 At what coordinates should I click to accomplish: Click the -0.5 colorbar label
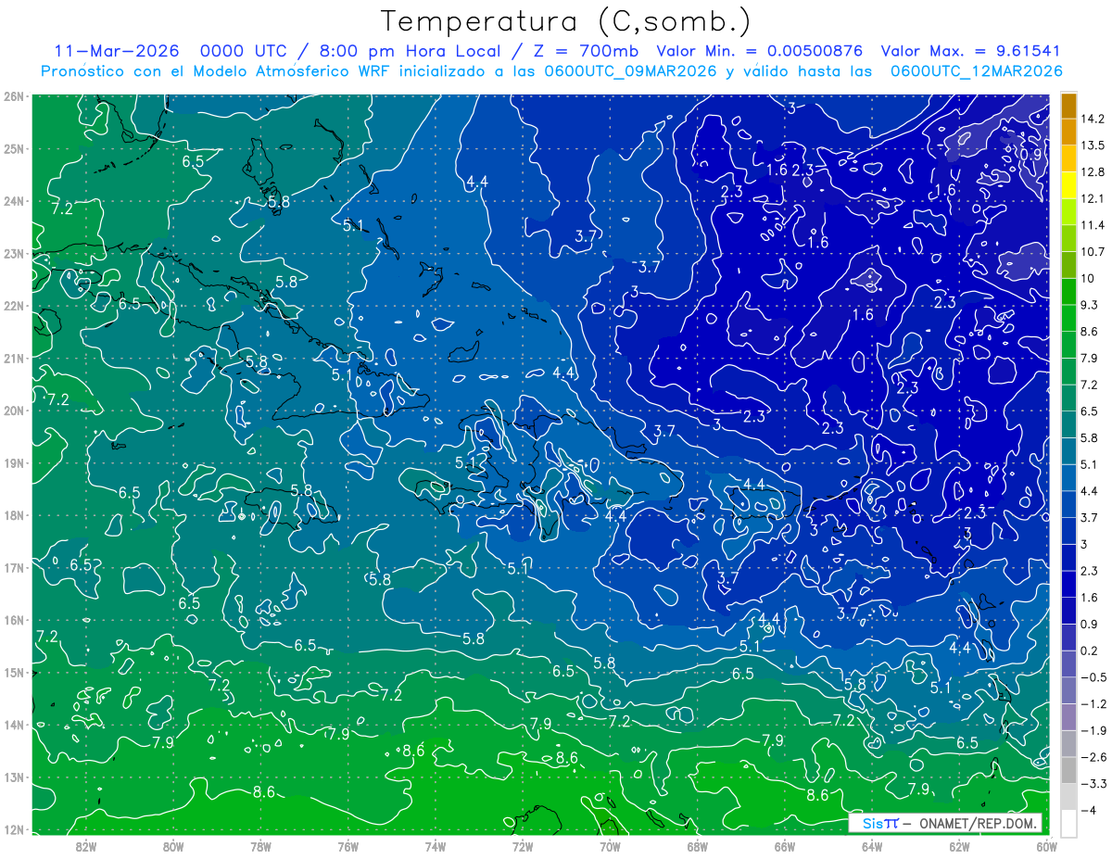[x=1093, y=677]
